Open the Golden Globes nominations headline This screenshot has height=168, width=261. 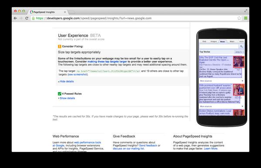pos(216,112)
